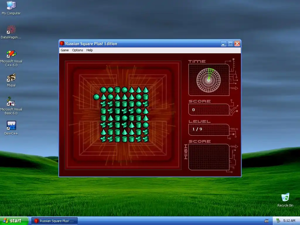
Task: Click the Russian Square Plus! title bar
Action: coord(150,44)
